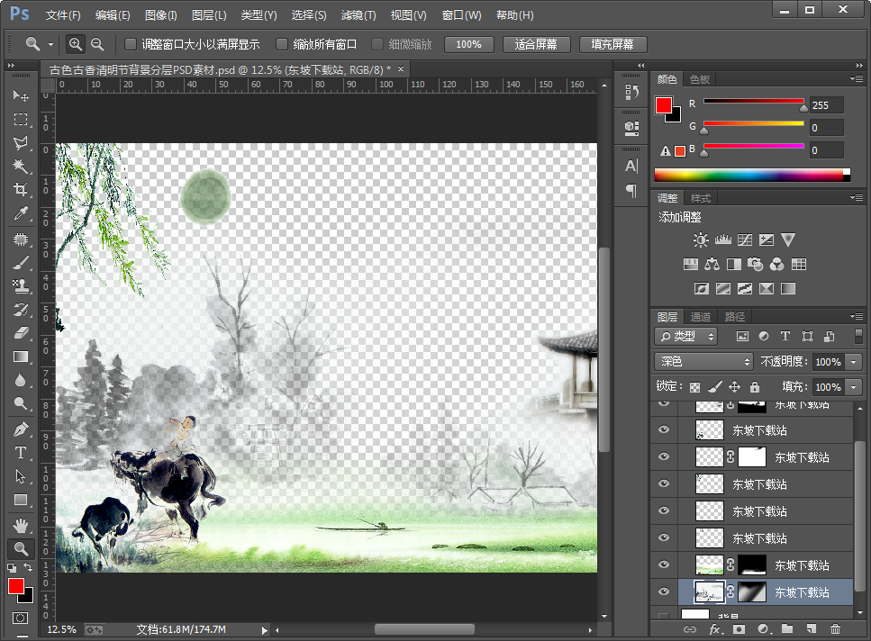Open the fill 100% slider arrow
This screenshot has height=641, width=871.
point(854,387)
